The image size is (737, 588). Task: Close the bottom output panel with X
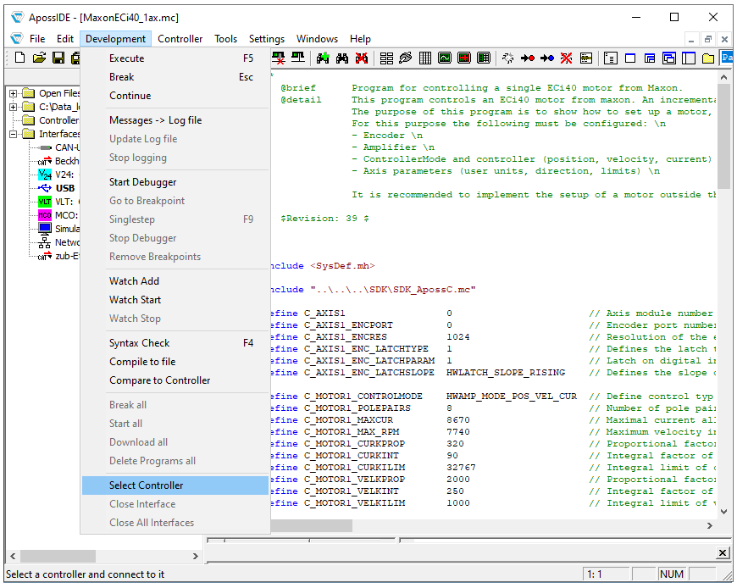pyautogui.click(x=723, y=552)
